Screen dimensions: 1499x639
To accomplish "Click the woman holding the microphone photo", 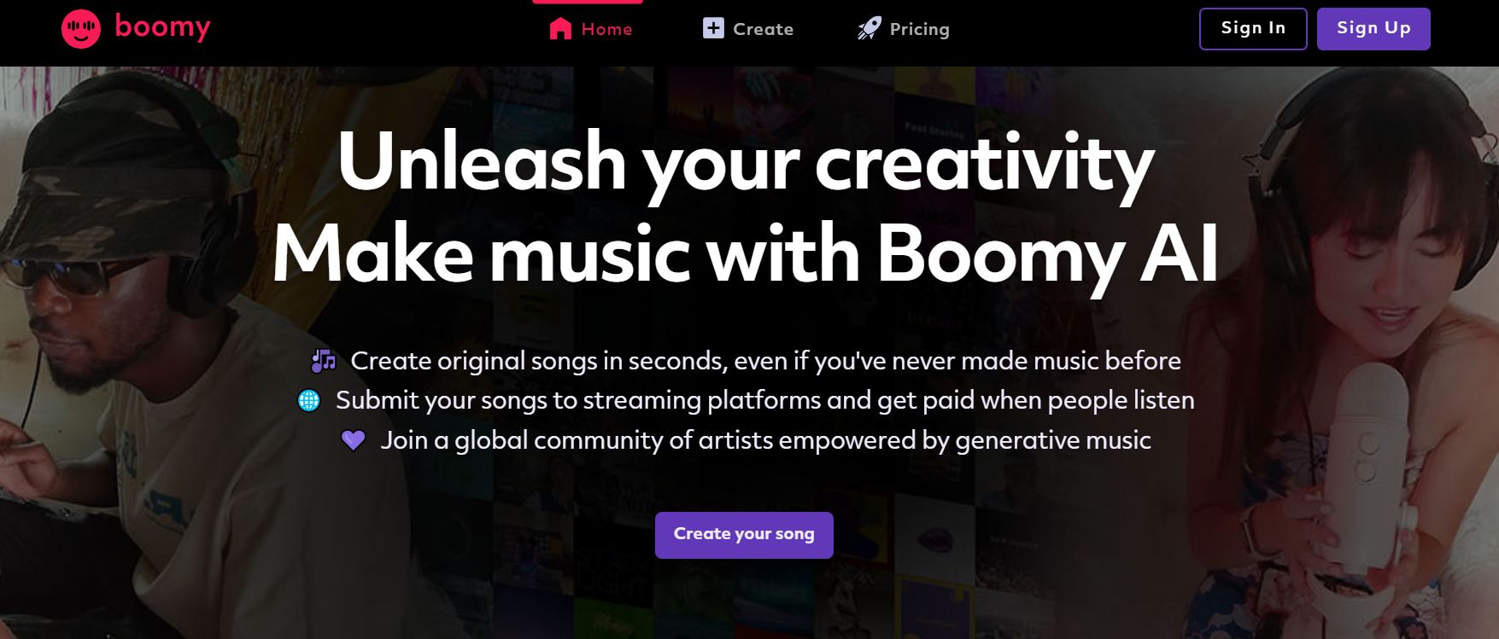I will coord(1367,341).
